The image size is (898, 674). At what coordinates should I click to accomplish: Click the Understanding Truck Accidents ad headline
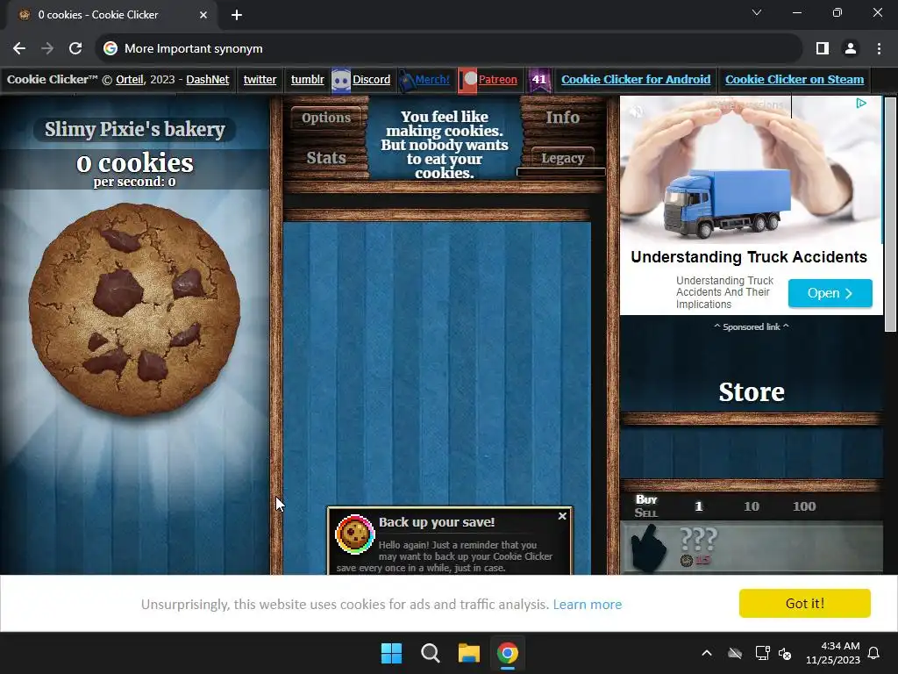point(749,257)
